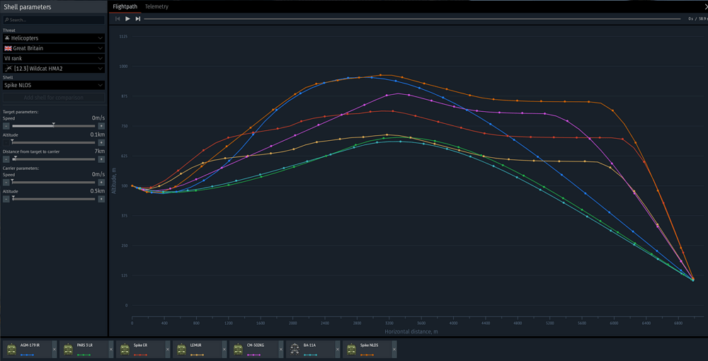Click the 0.5km carrier Altitude value
708x361 pixels.
(x=98, y=191)
